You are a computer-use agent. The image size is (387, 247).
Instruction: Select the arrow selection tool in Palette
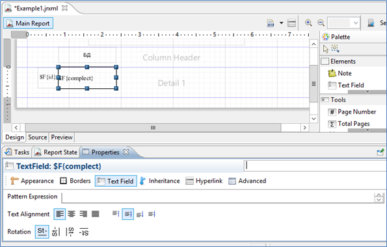tap(326, 49)
